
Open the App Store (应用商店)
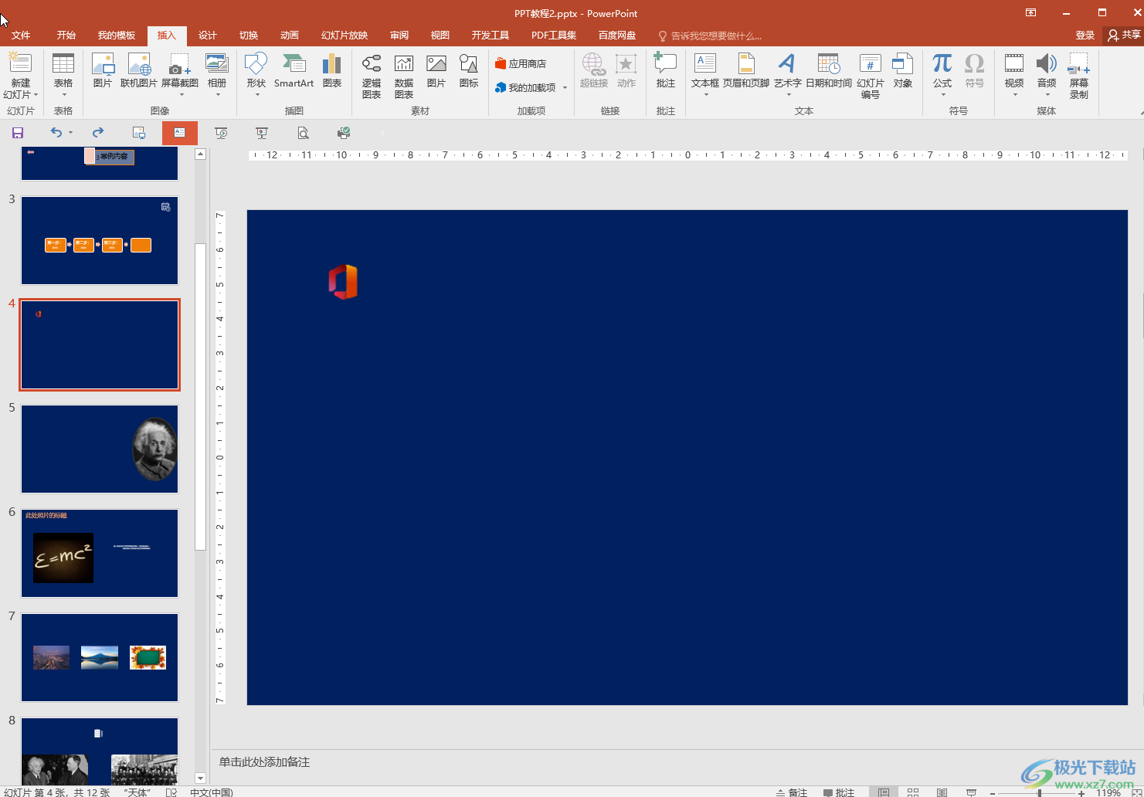[521, 63]
